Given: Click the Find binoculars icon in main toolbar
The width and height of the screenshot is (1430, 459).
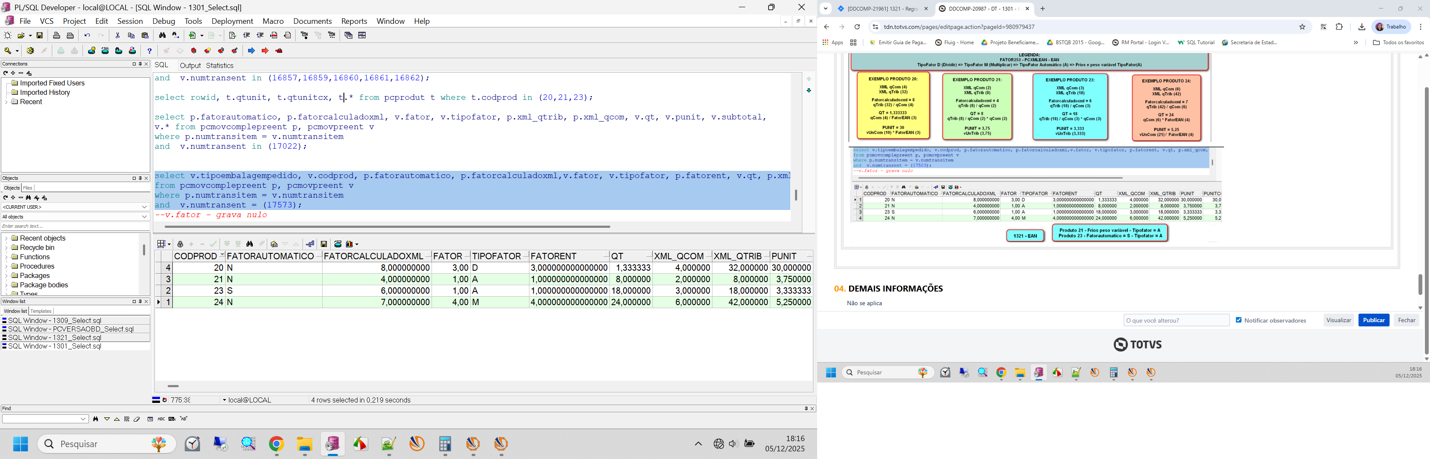Looking at the screenshot, I should coord(162,35).
